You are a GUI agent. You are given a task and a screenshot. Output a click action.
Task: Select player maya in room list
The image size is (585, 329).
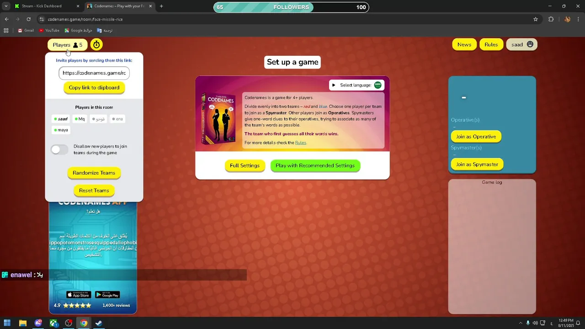(61, 130)
